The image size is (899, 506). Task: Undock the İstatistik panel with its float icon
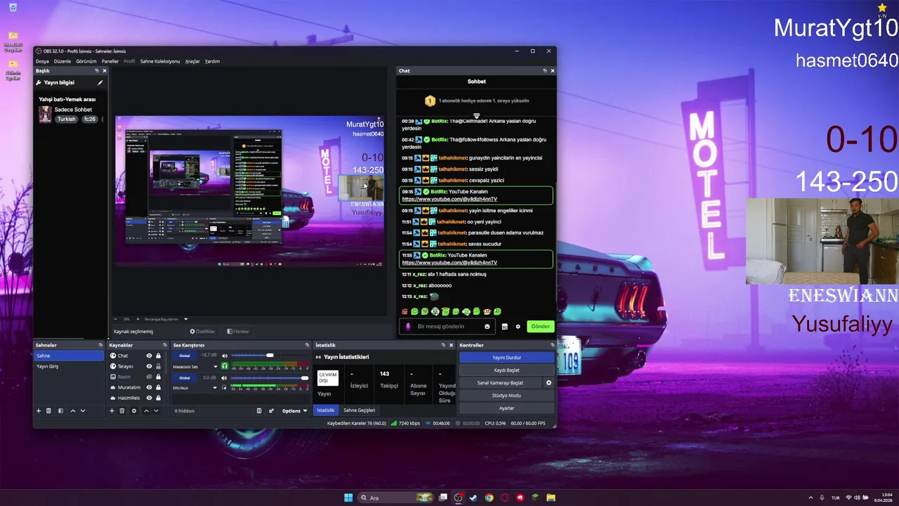(x=442, y=345)
